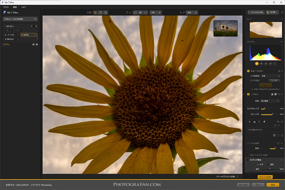Image resolution: width=285 pixels, height=190 pixels.
Task: Click the color mask icon in ノイズ除去 header
Action: [275, 94]
